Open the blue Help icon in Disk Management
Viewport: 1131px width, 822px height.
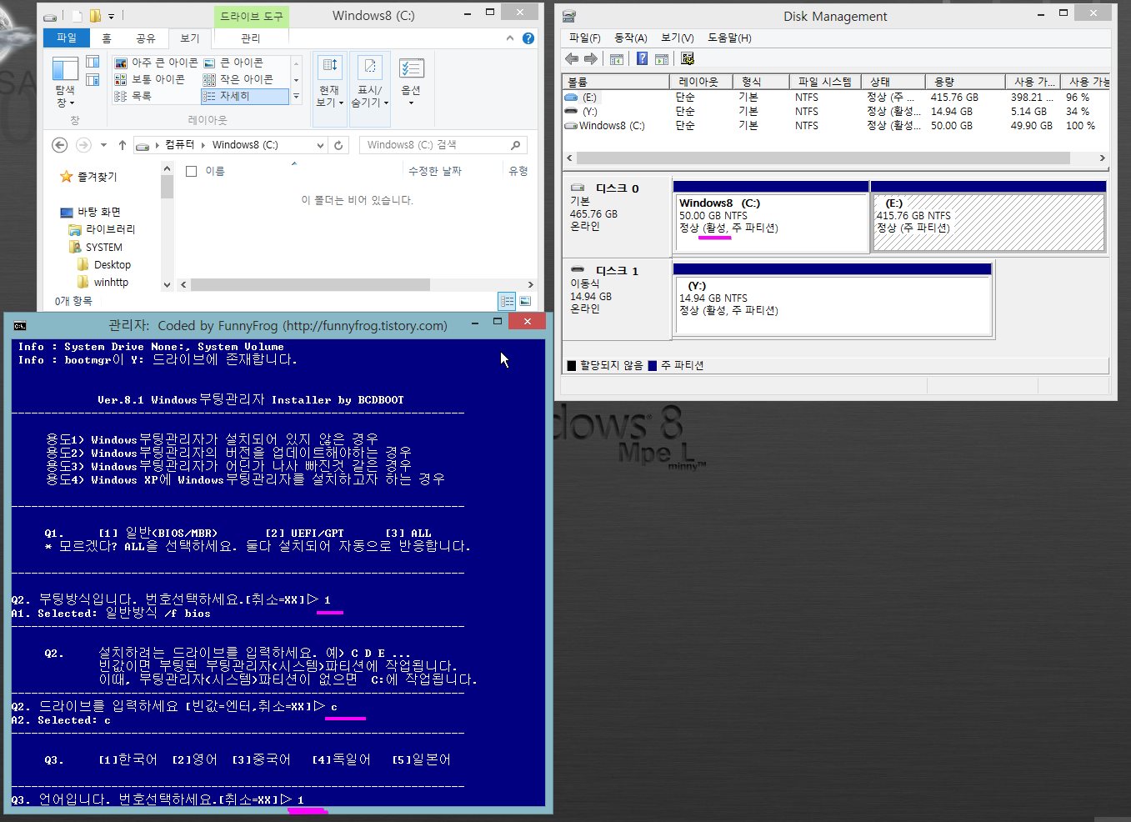(642, 58)
